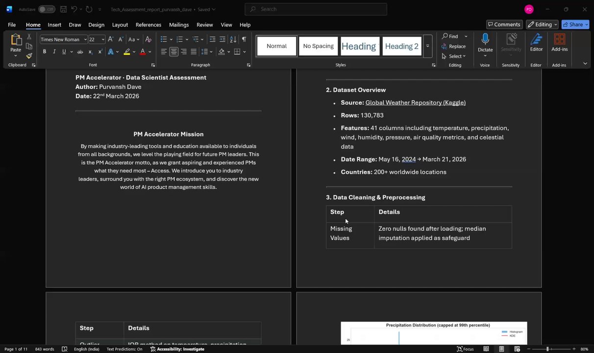This screenshot has width=594, height=353.
Task: Open line spacing options
Action: click(x=207, y=51)
